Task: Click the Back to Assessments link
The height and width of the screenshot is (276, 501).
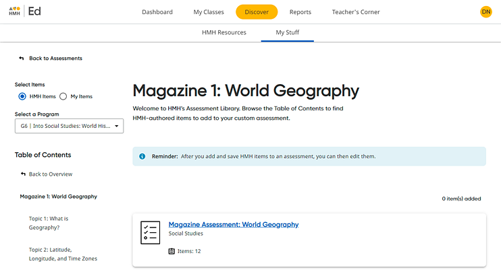Action: click(55, 59)
